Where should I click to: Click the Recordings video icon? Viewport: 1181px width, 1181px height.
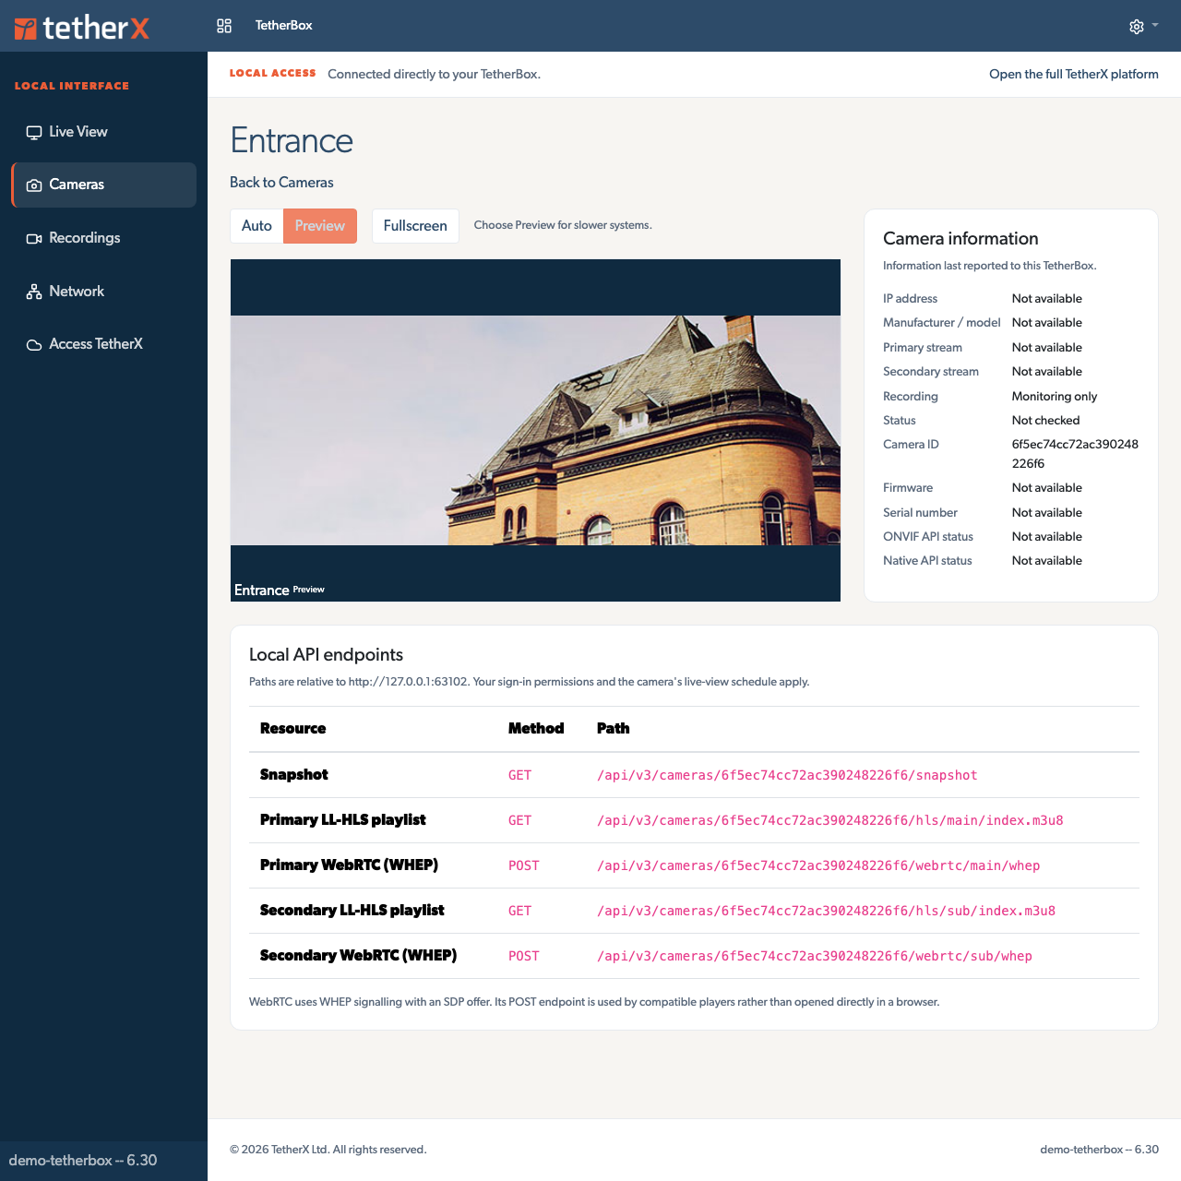(34, 238)
